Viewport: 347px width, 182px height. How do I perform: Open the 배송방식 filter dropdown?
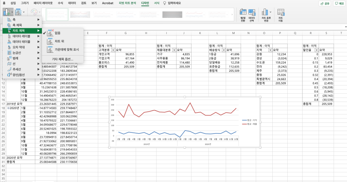click(224, 50)
